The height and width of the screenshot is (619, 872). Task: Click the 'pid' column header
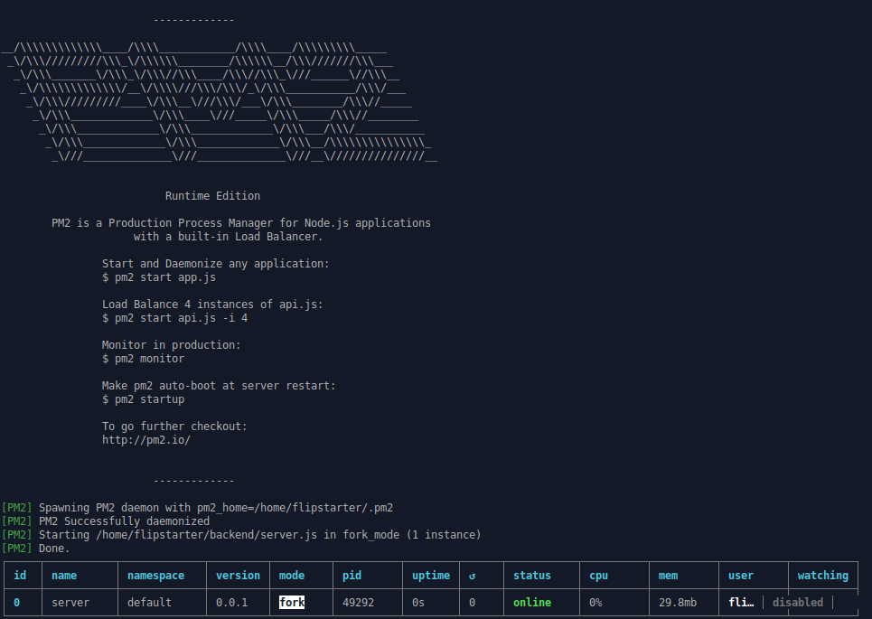pyautogui.click(x=352, y=576)
